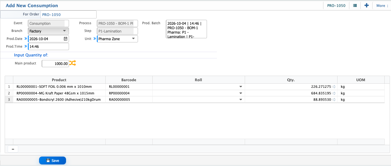
Task: Click the orange shuffle icon beside Main product
Action: (72, 63)
